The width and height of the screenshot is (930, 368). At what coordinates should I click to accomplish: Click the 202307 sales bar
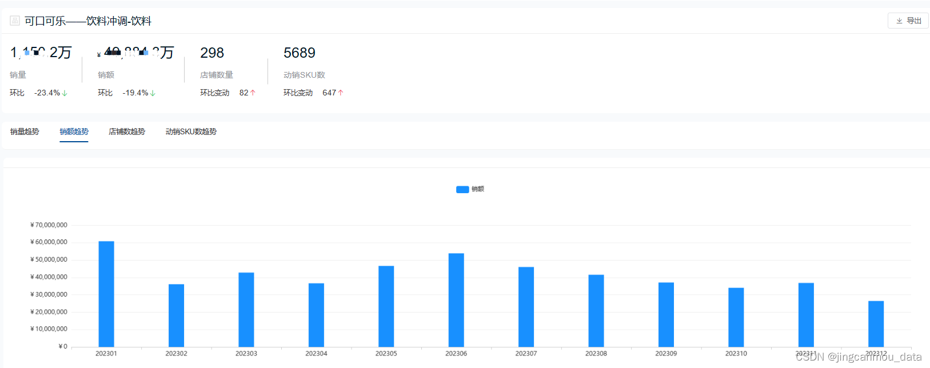[526, 307]
